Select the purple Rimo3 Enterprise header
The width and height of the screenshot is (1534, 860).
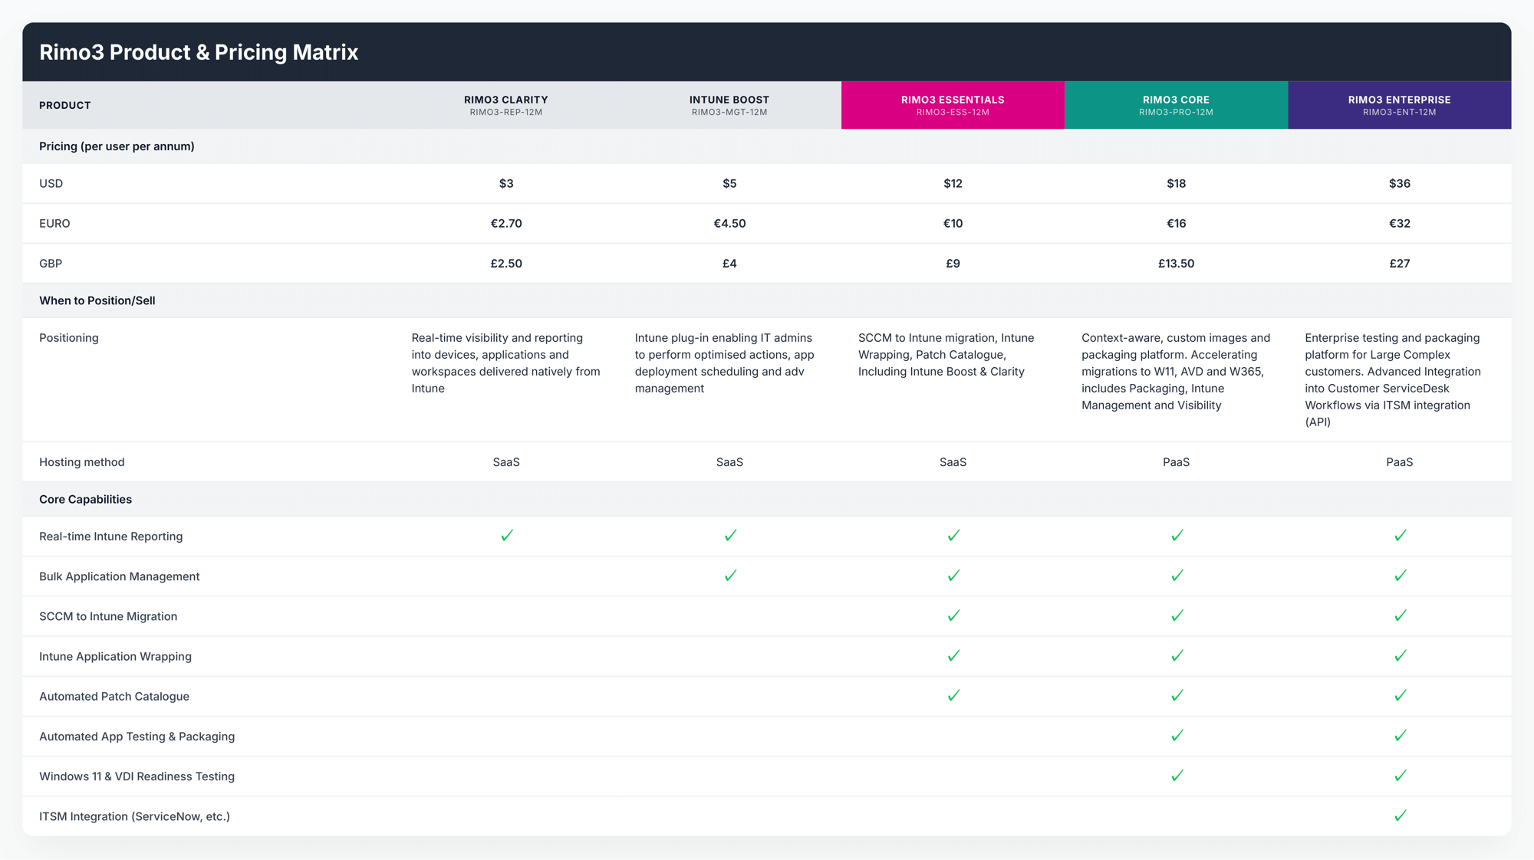(x=1400, y=106)
